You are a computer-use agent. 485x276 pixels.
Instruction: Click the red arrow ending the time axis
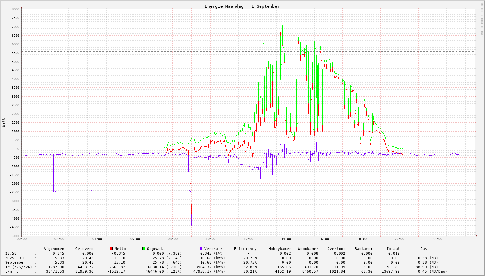click(476, 236)
